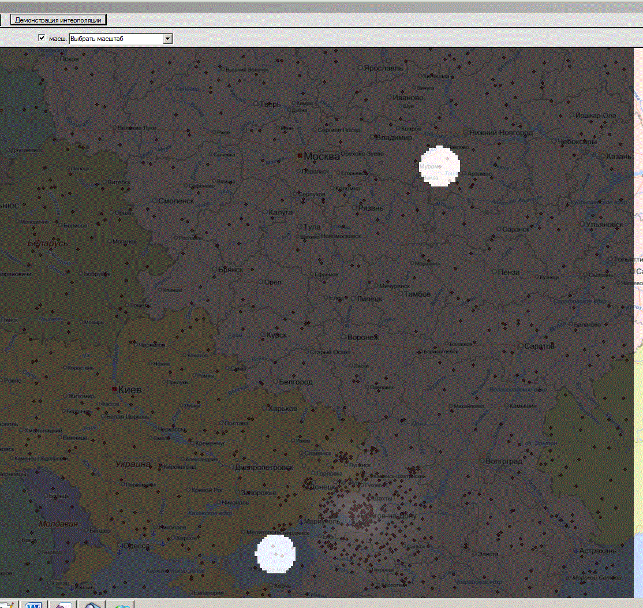Screen dimensions: 643x608
Task: Click the Старый Оскол city label
Action: pos(330,352)
